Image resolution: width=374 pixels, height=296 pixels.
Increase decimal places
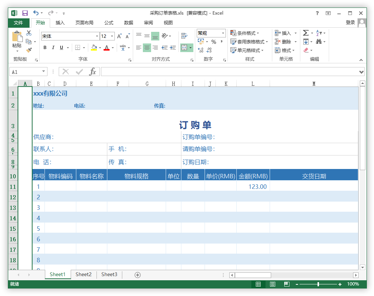[200, 50]
